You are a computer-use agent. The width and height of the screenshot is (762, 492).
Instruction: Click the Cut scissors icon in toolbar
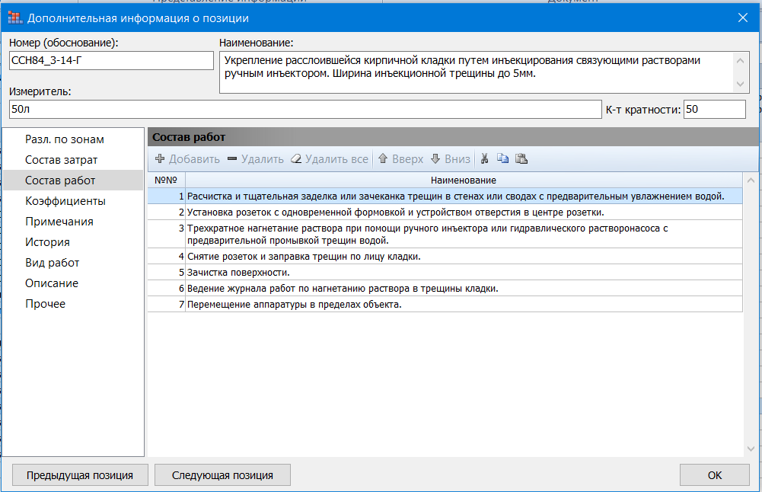tap(484, 158)
